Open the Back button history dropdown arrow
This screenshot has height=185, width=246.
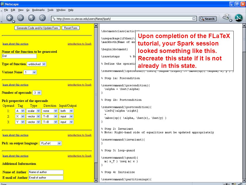point(14,22)
